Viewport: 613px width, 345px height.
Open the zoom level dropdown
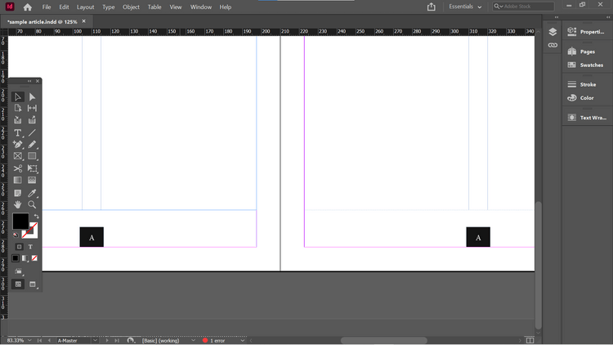pos(29,341)
